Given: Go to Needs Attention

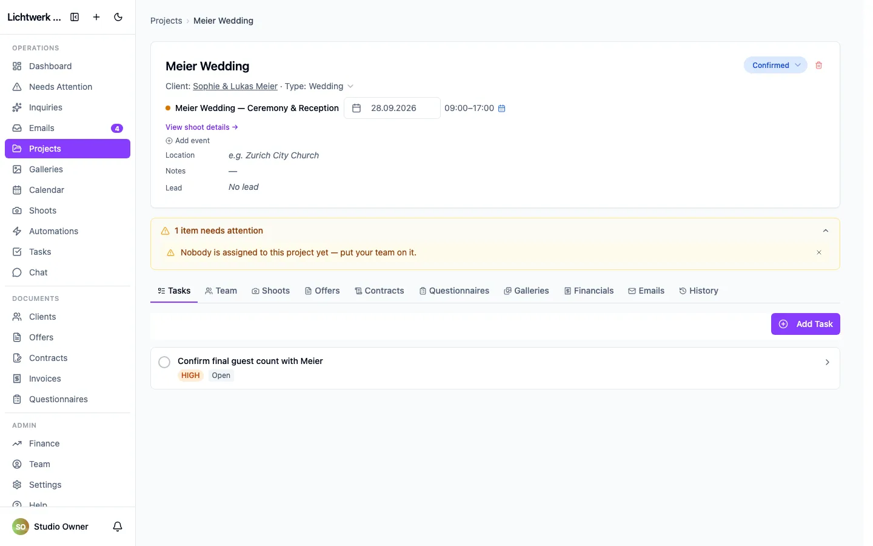Looking at the screenshot, I should point(67,87).
